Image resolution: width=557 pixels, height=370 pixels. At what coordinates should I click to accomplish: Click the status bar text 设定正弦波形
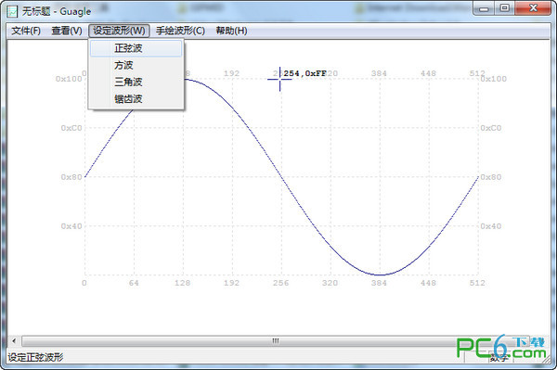[x=35, y=357]
